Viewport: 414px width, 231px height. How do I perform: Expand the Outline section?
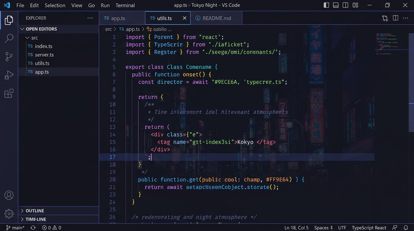(x=59, y=211)
